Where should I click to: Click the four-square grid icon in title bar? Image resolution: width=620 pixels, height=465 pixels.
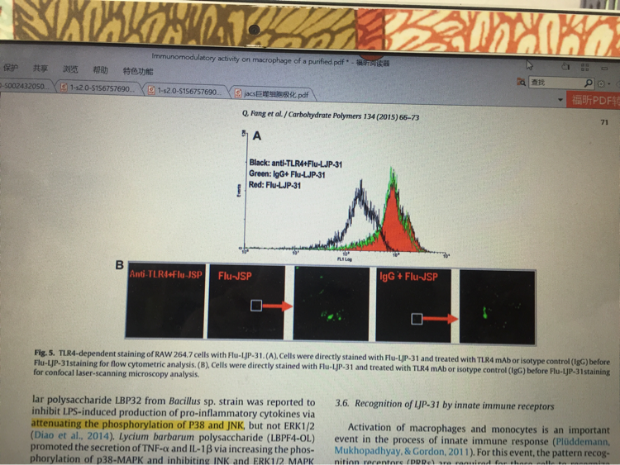click(584, 67)
